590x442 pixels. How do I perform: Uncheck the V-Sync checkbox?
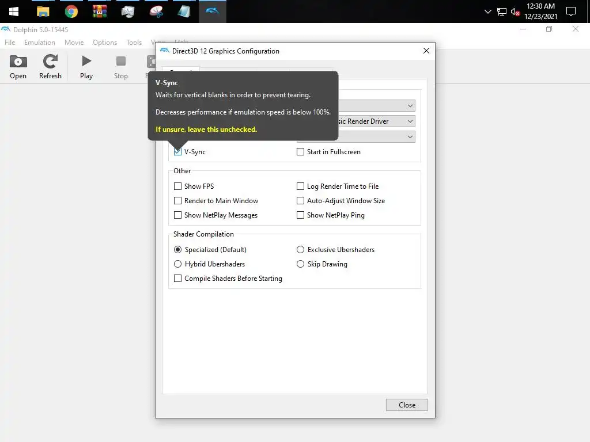coord(177,152)
